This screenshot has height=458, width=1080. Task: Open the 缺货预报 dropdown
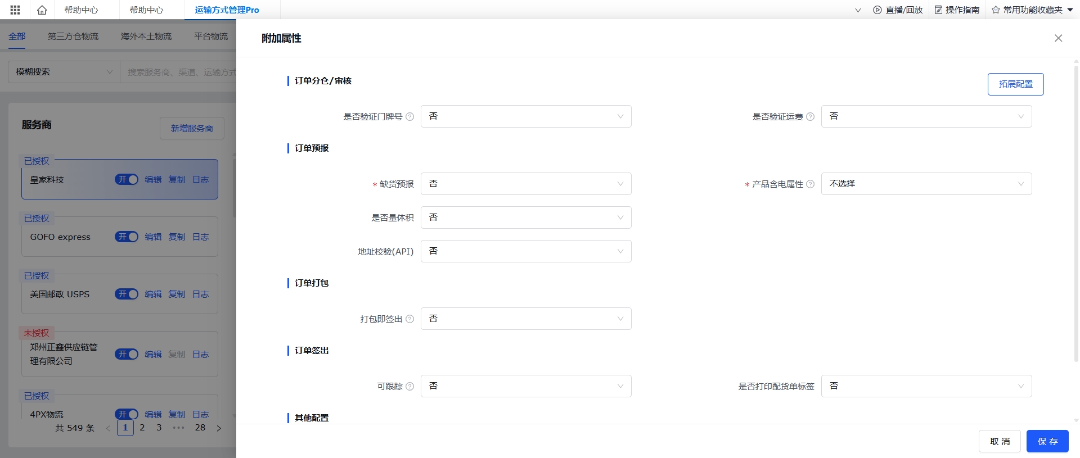pyautogui.click(x=525, y=184)
